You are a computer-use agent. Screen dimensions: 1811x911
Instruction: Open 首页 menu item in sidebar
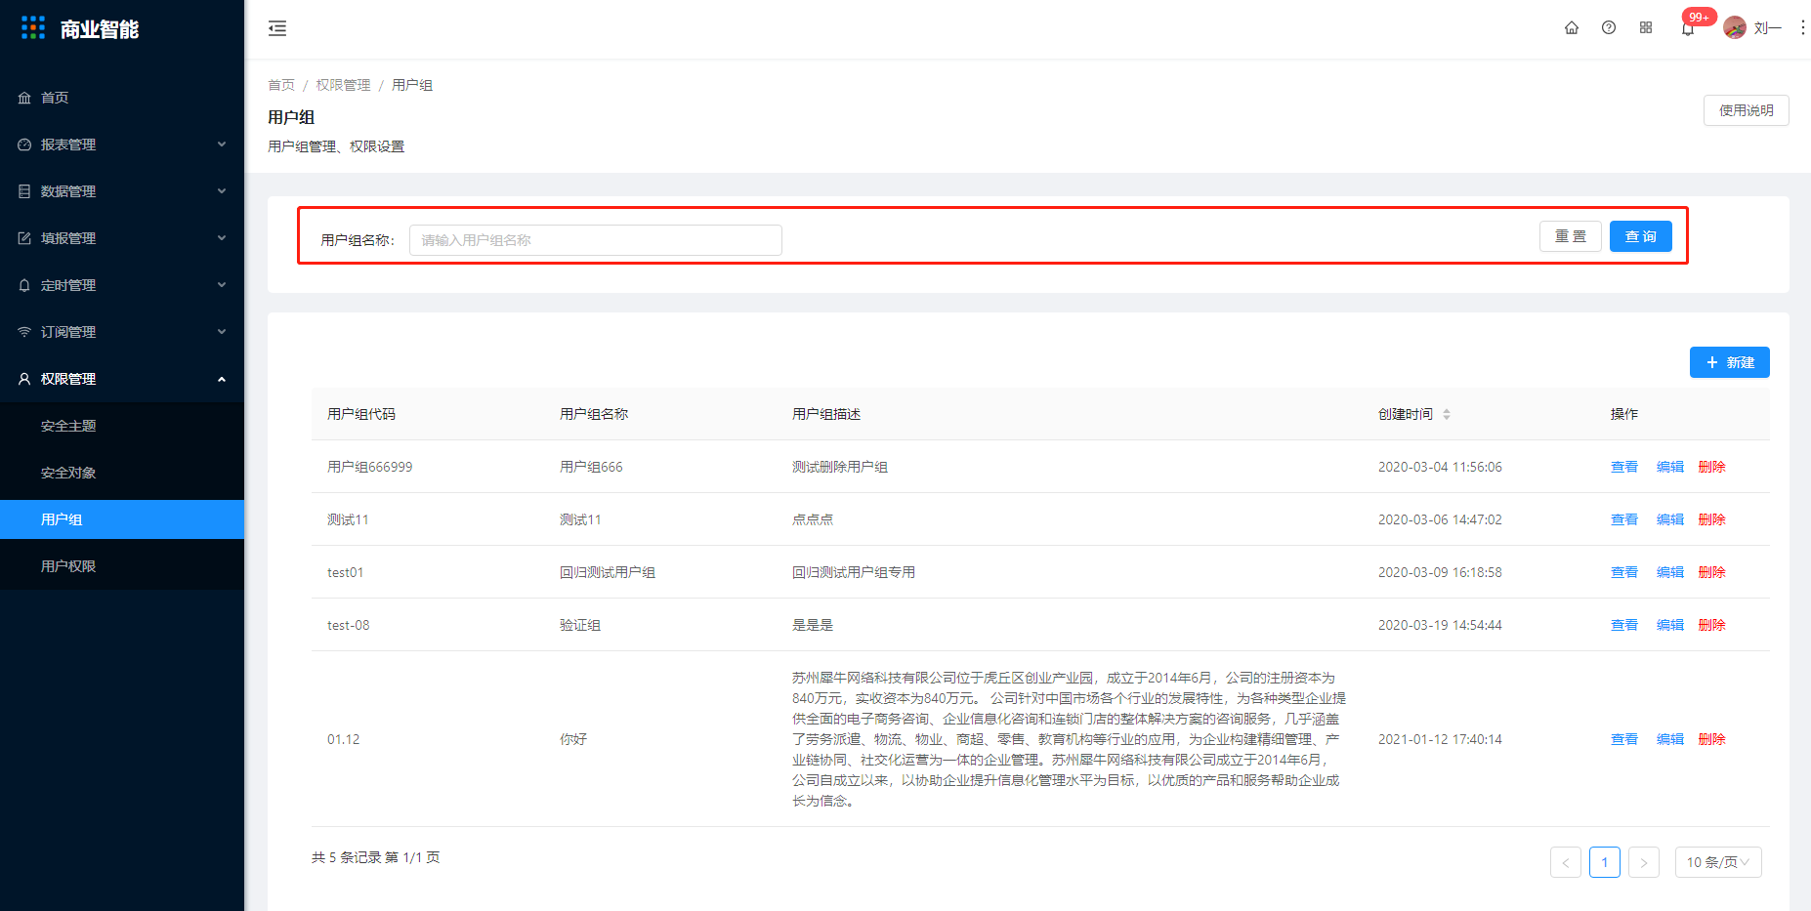tap(122, 98)
